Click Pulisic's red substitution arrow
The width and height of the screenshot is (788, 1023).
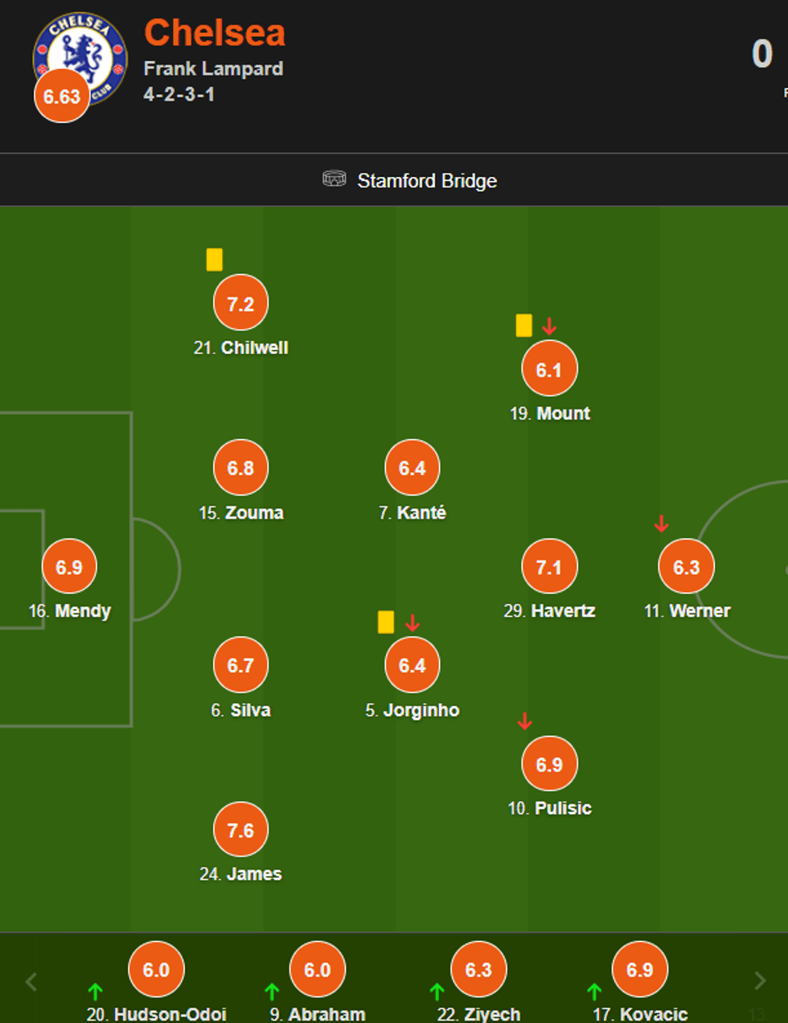[524, 721]
